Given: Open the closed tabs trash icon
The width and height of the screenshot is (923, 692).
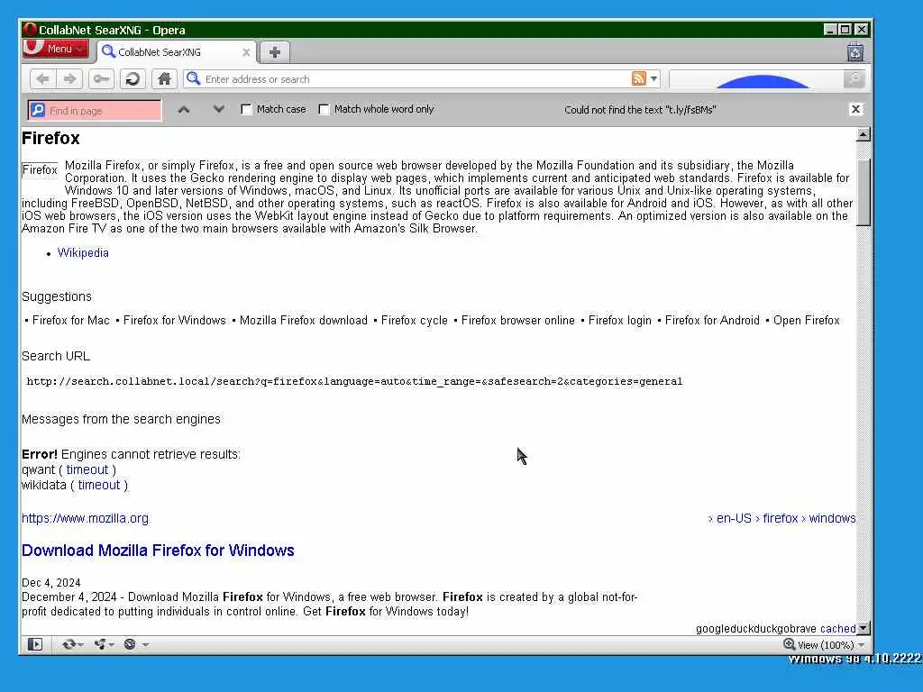Looking at the screenshot, I should pyautogui.click(x=854, y=52).
